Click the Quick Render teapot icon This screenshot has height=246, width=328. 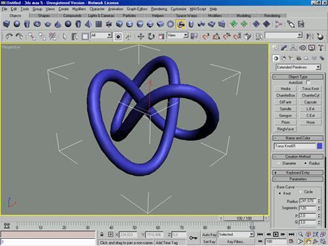(x=319, y=36)
